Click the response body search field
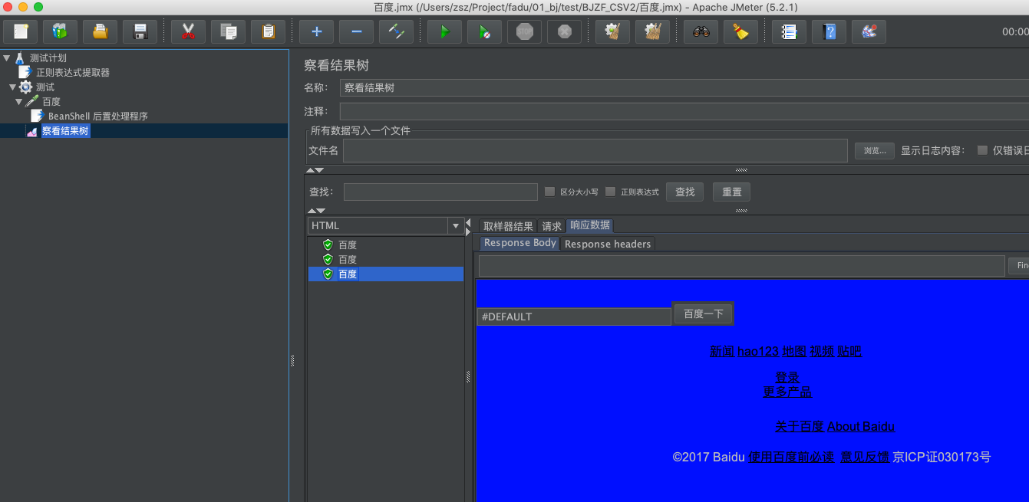 click(x=741, y=266)
